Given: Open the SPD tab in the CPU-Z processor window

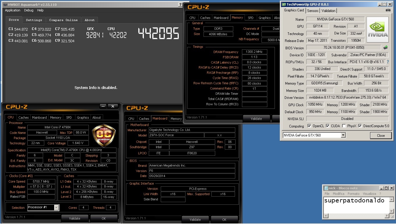Looking at the screenshot, I should tap(69, 118).
